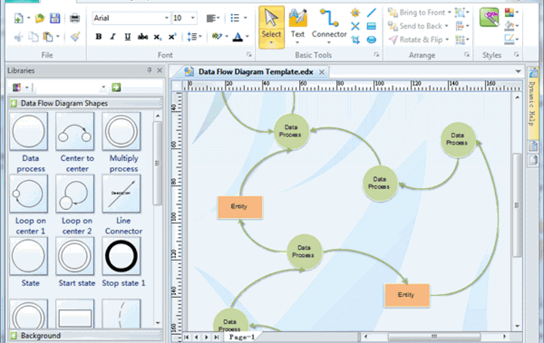Print using the printer icon
The image size is (544, 343).
[75, 18]
